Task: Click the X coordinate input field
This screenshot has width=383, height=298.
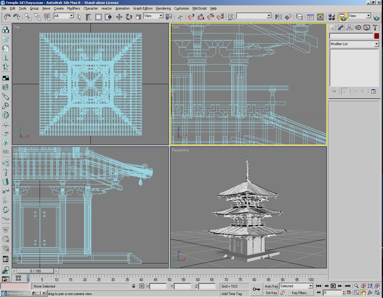Action: tap(158, 286)
